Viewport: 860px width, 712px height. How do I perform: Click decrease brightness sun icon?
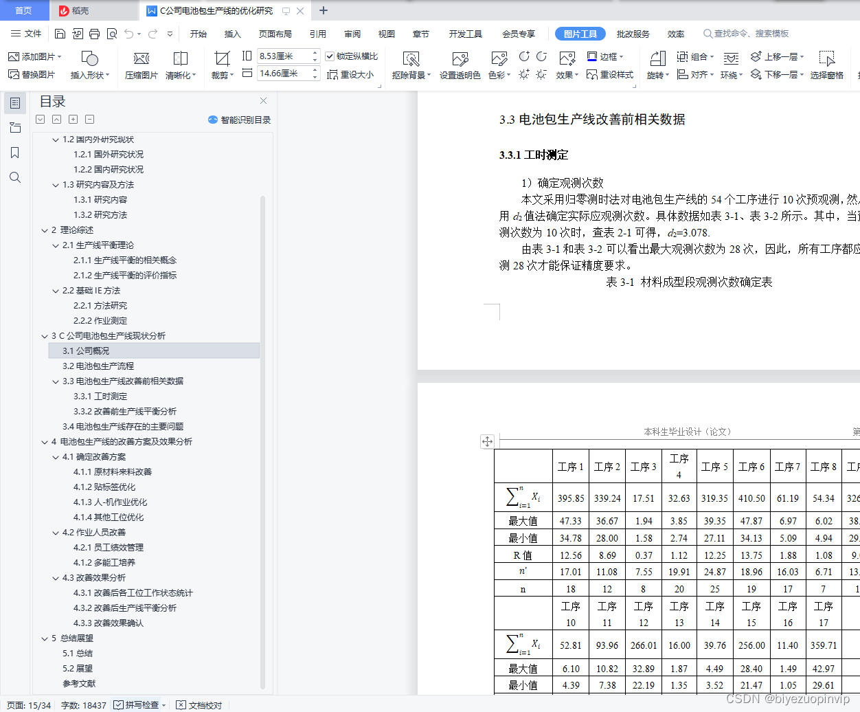[x=541, y=74]
